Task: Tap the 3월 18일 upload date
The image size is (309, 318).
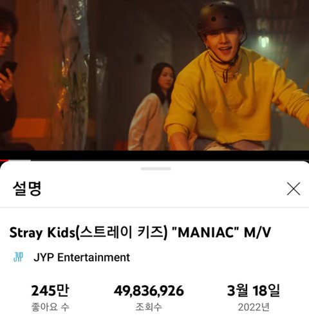Action: [x=254, y=290]
